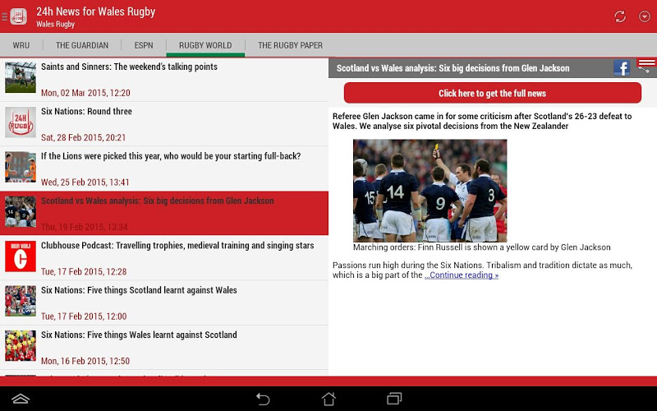The width and height of the screenshot is (657, 411).
Task: Tap date Tue, 17 Feb 2015, 12:28
Action: pos(84,271)
